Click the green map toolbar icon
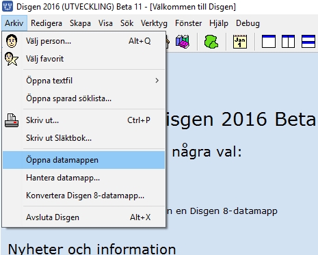 coord(211,42)
